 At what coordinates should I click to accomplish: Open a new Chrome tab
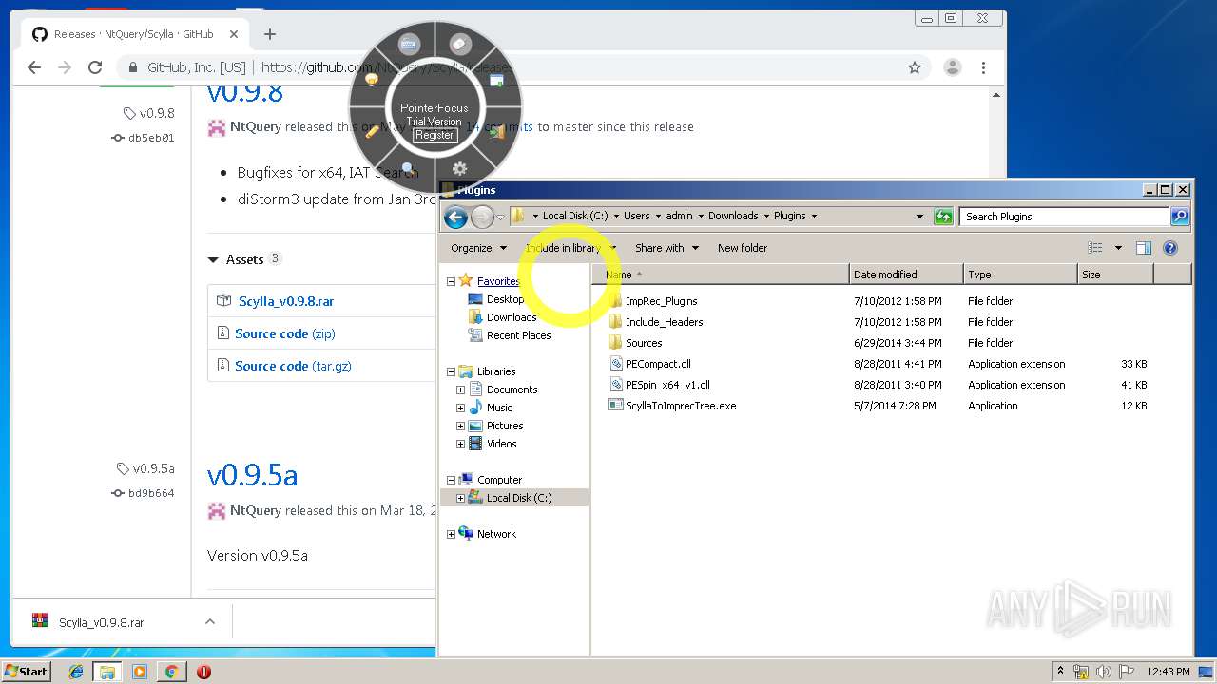coord(270,34)
